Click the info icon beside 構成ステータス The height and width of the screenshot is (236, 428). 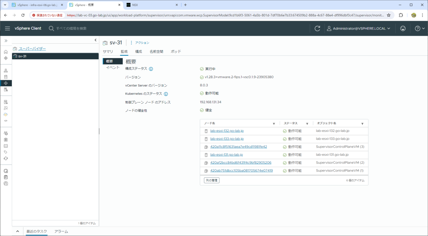point(150,68)
